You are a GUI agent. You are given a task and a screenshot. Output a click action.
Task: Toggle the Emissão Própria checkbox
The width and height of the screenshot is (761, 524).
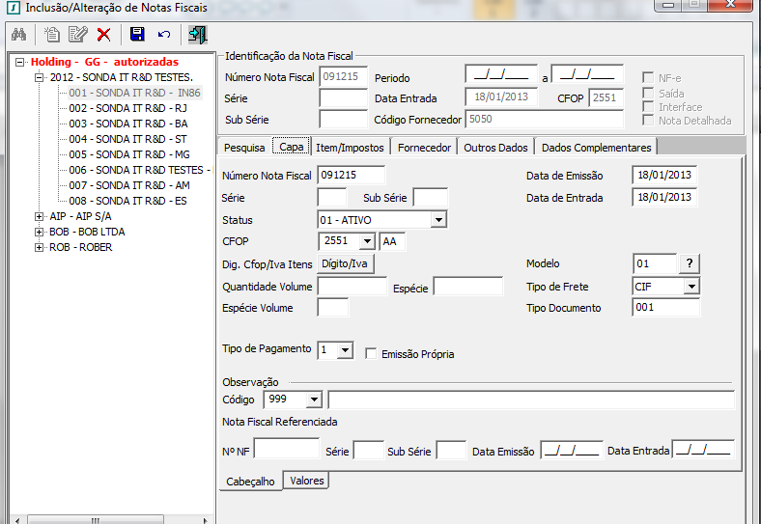point(371,354)
